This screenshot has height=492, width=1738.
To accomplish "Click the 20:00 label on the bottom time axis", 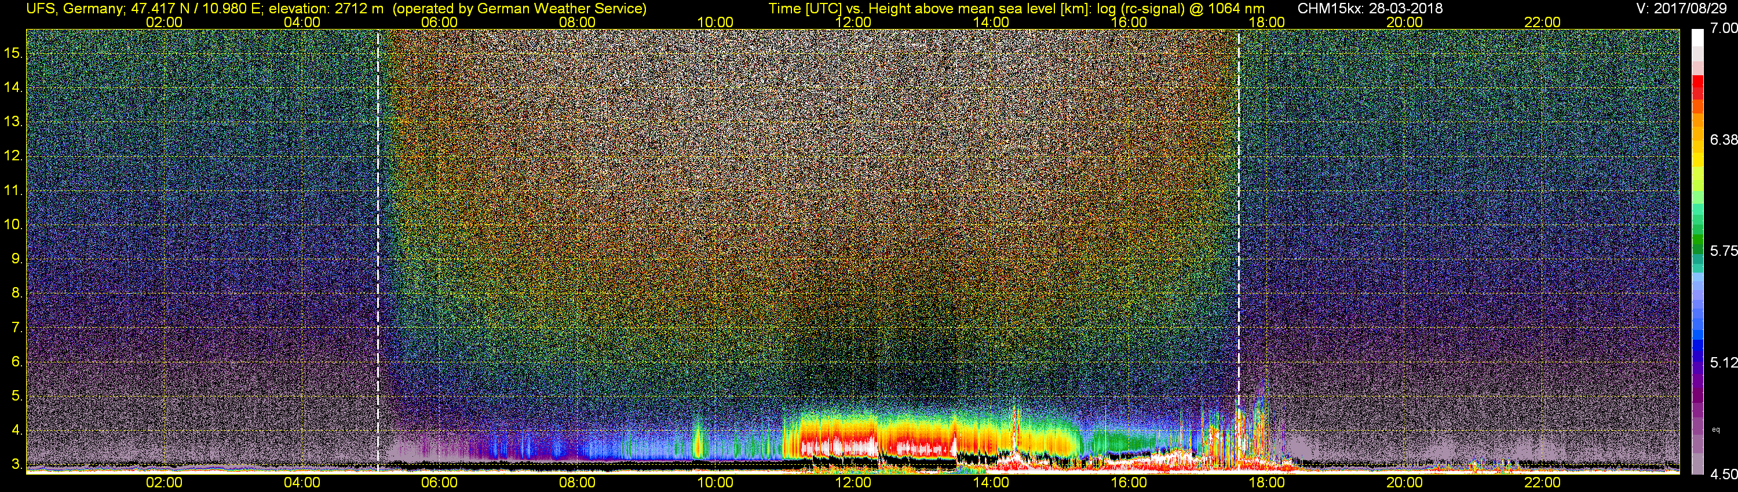I will point(1405,483).
